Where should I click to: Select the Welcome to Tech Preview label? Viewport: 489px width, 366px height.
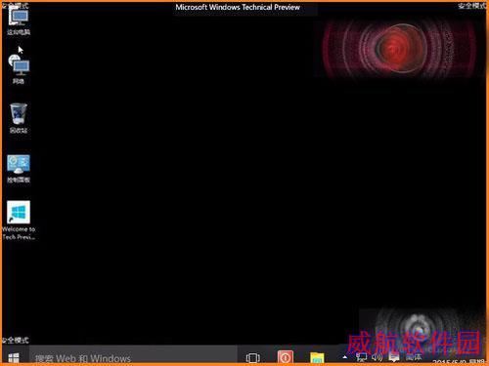[x=19, y=233]
